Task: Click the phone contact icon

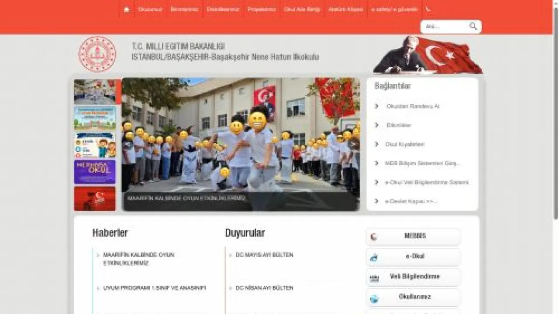Action: coord(428,9)
